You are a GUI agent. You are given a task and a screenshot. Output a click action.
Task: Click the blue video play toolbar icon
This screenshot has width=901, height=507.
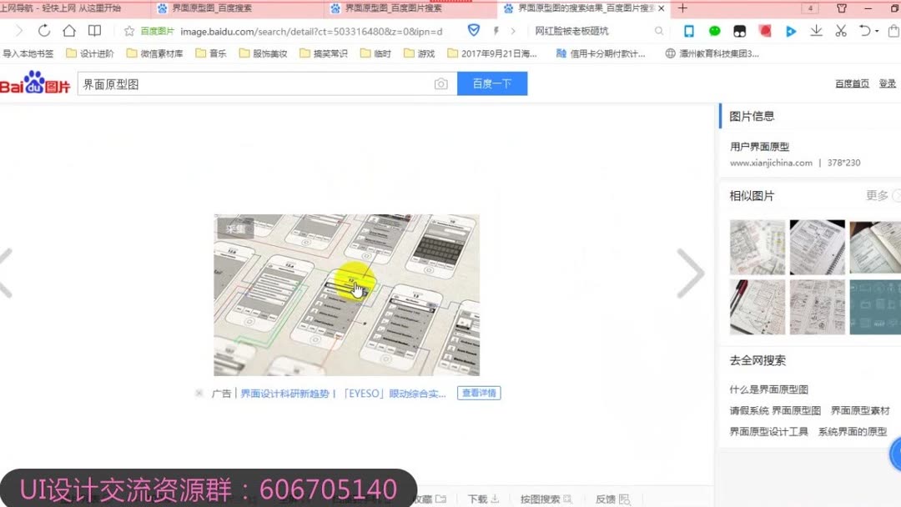click(791, 30)
